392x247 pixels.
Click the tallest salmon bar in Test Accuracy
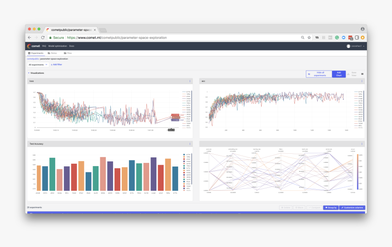coord(103,174)
